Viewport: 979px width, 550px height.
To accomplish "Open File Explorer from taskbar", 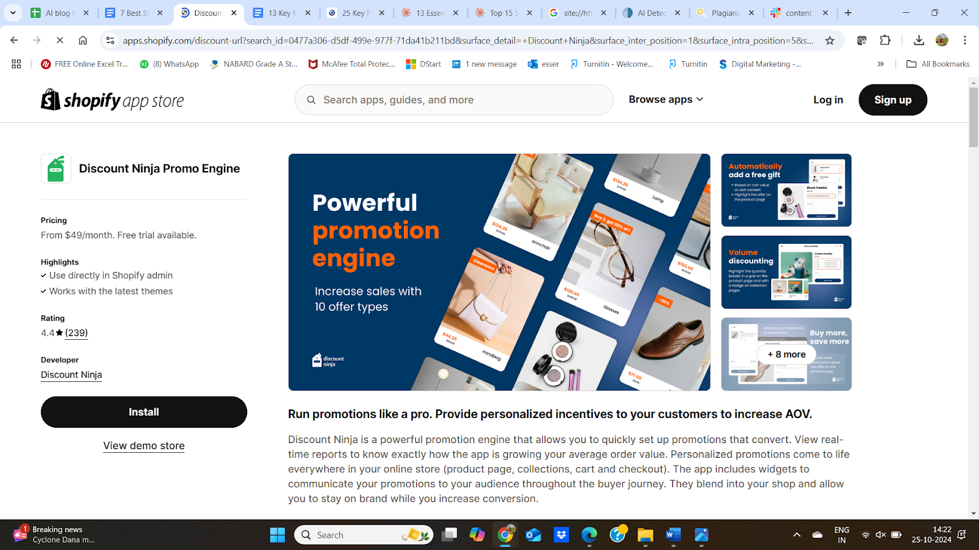I will click(x=645, y=535).
